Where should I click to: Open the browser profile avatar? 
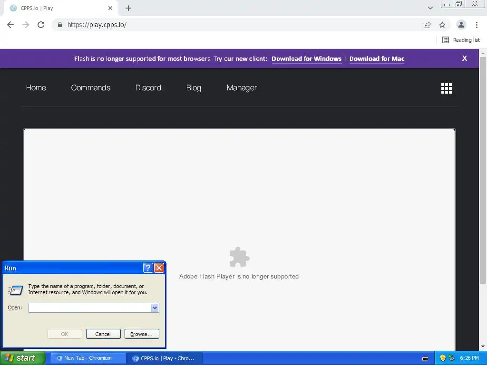tap(461, 25)
